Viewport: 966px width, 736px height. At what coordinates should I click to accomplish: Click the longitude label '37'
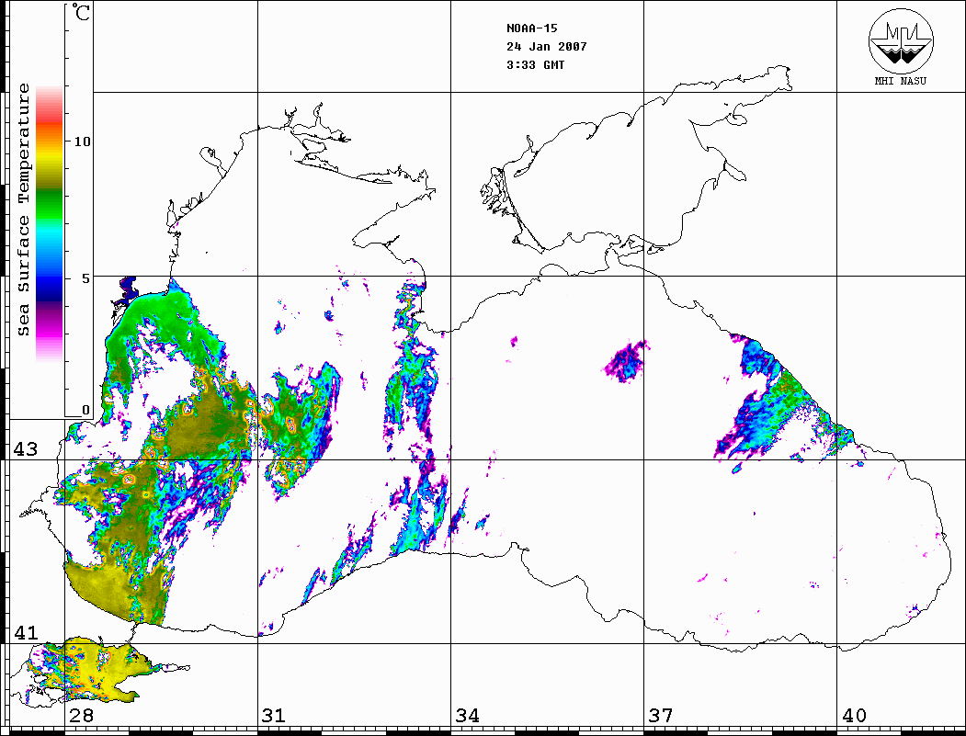(661, 716)
